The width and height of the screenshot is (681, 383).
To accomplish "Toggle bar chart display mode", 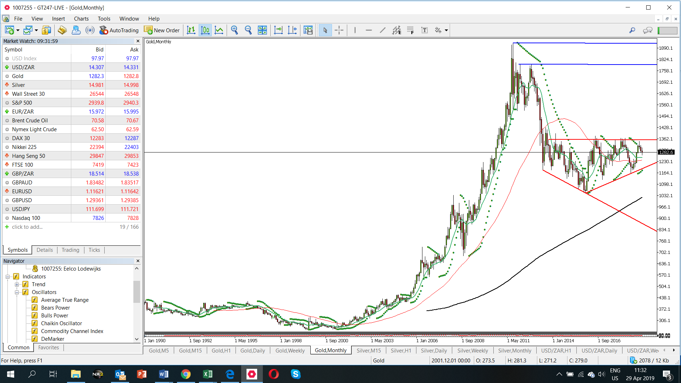I will point(191,30).
